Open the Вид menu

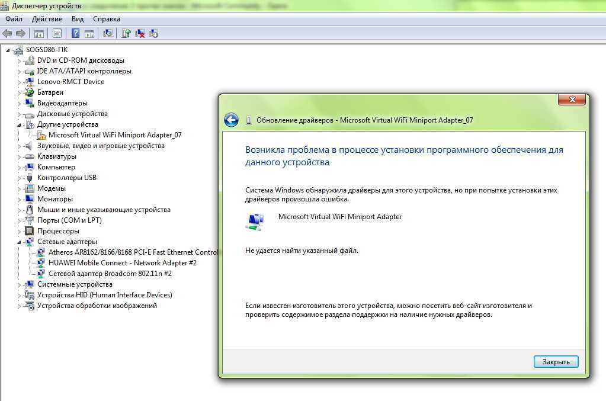77,19
